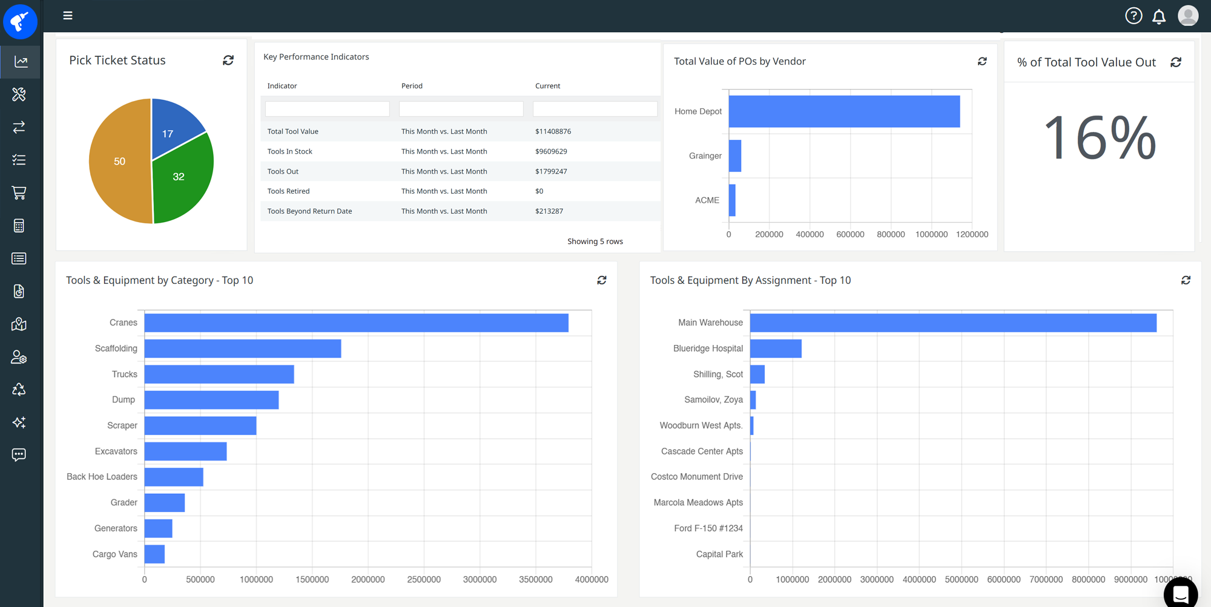This screenshot has height=607, width=1211.
Task: Refresh the Total Value of POs chart
Action: coord(982,61)
